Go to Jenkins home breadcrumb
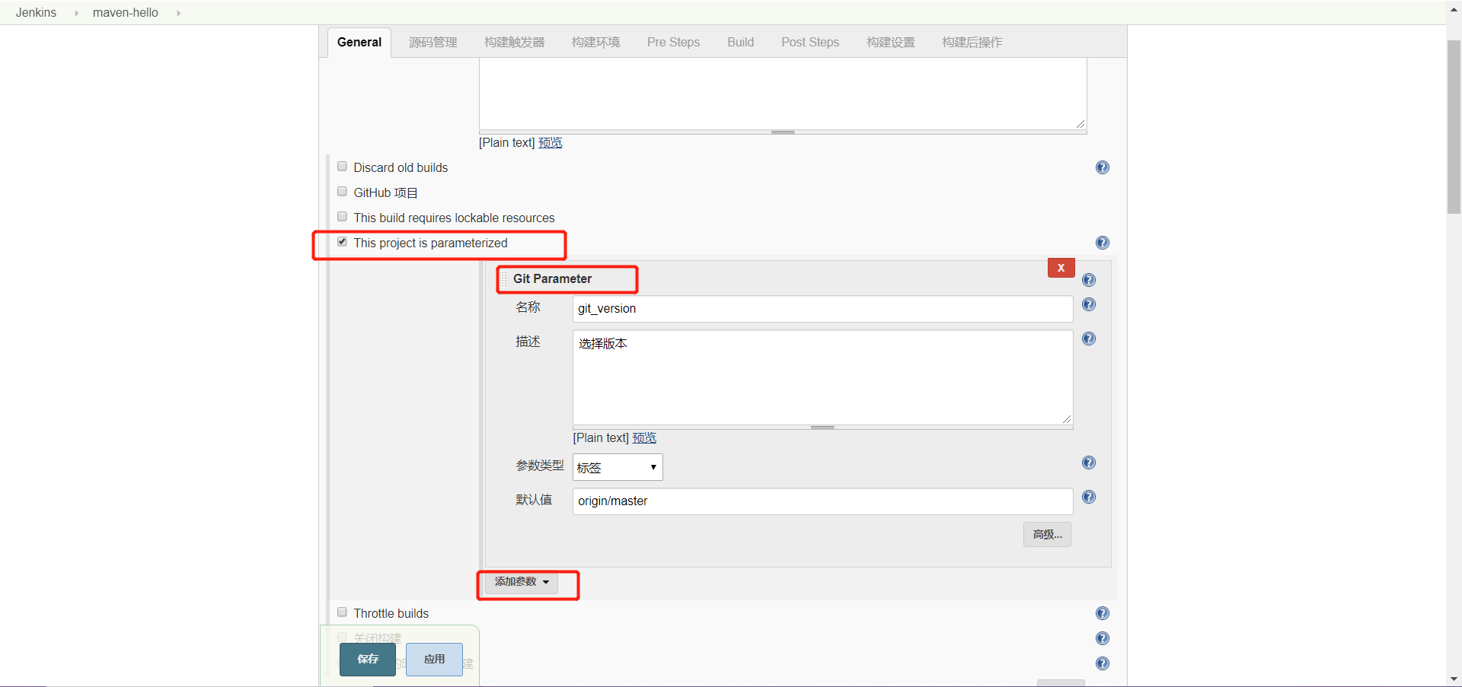Screen dimensions: 1462x687 (x=36, y=13)
